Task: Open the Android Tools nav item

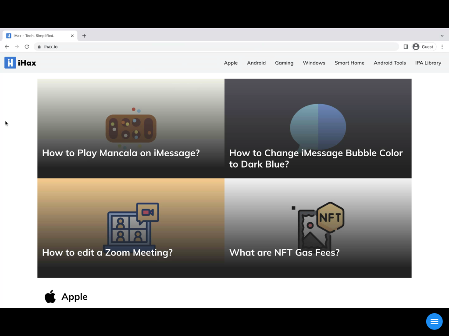Action: point(390,63)
